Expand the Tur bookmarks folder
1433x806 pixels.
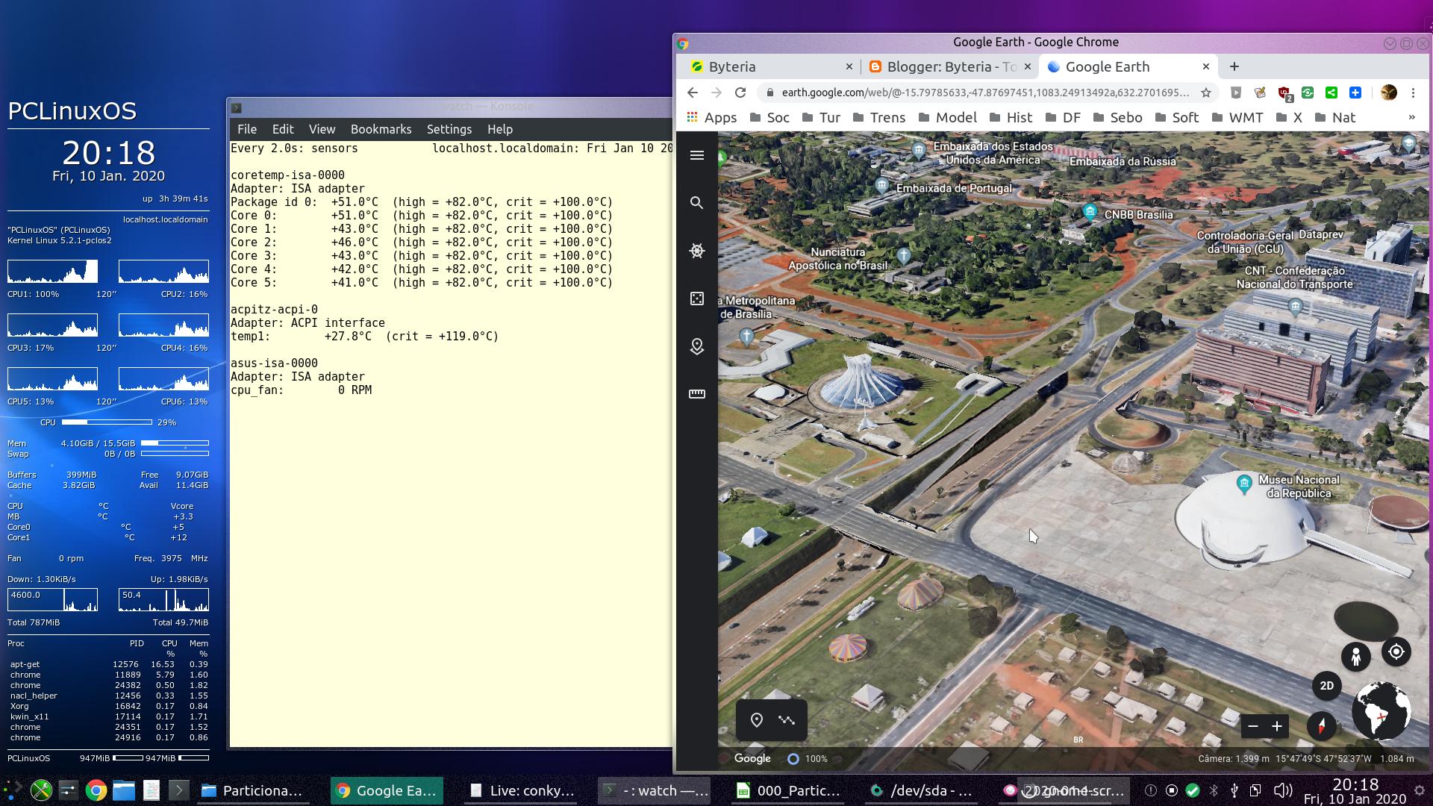[x=821, y=117]
